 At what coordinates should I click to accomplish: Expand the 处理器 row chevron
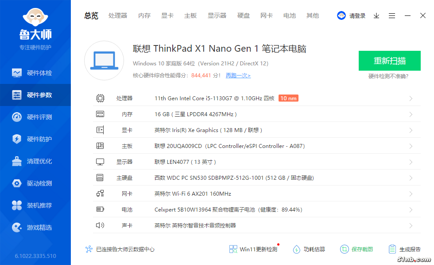pyautogui.click(x=411, y=98)
